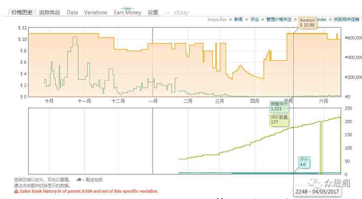Screen dimensions: 362x199
Task: Click the ebay logo link
Action: click(181, 13)
